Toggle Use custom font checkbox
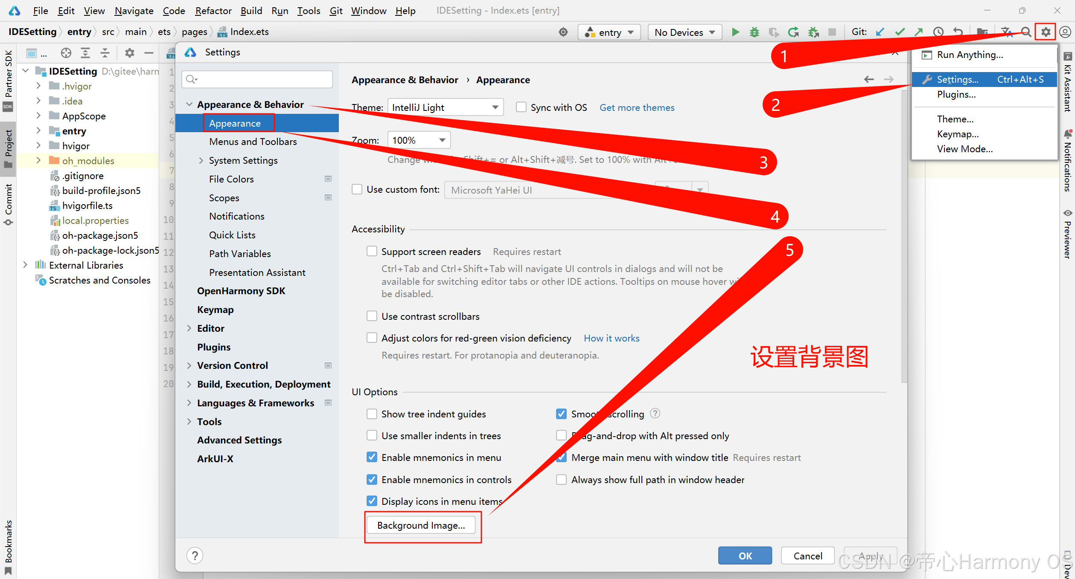The height and width of the screenshot is (579, 1075). (x=357, y=189)
